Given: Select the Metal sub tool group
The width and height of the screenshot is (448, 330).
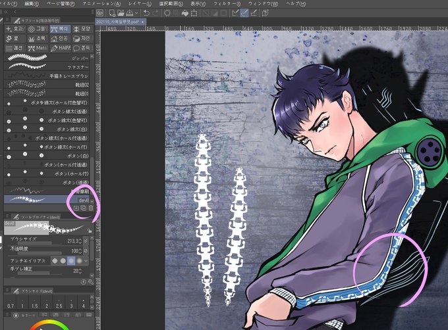Looking at the screenshot, I should [38, 48].
